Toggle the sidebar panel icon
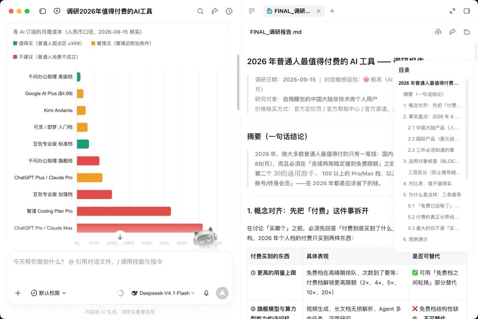 click(x=42, y=11)
